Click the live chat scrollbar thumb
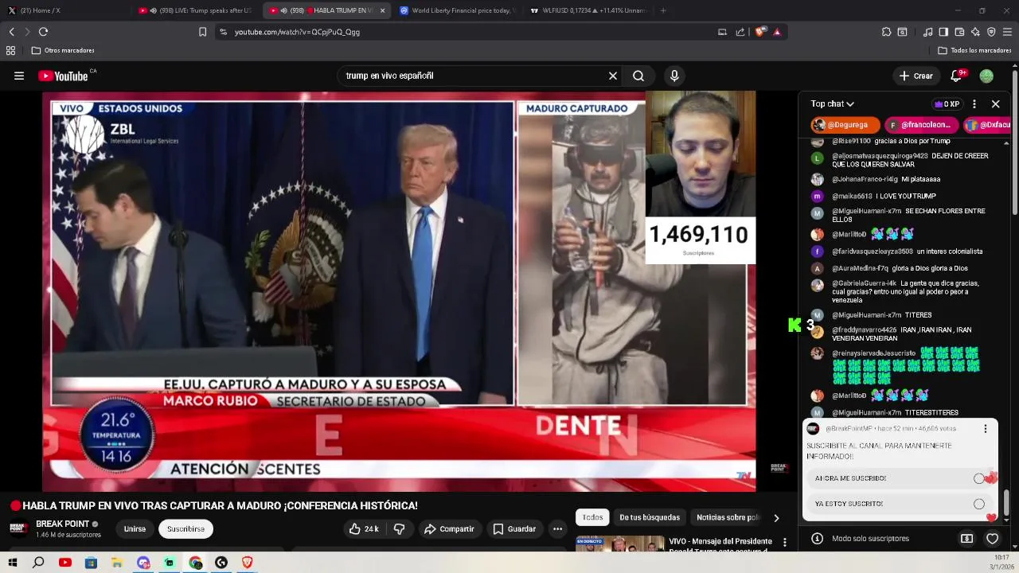 pyautogui.click(x=1006, y=503)
